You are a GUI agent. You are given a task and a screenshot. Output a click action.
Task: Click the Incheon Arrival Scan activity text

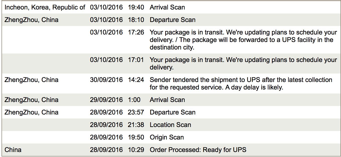pyautogui.click(x=167, y=7)
